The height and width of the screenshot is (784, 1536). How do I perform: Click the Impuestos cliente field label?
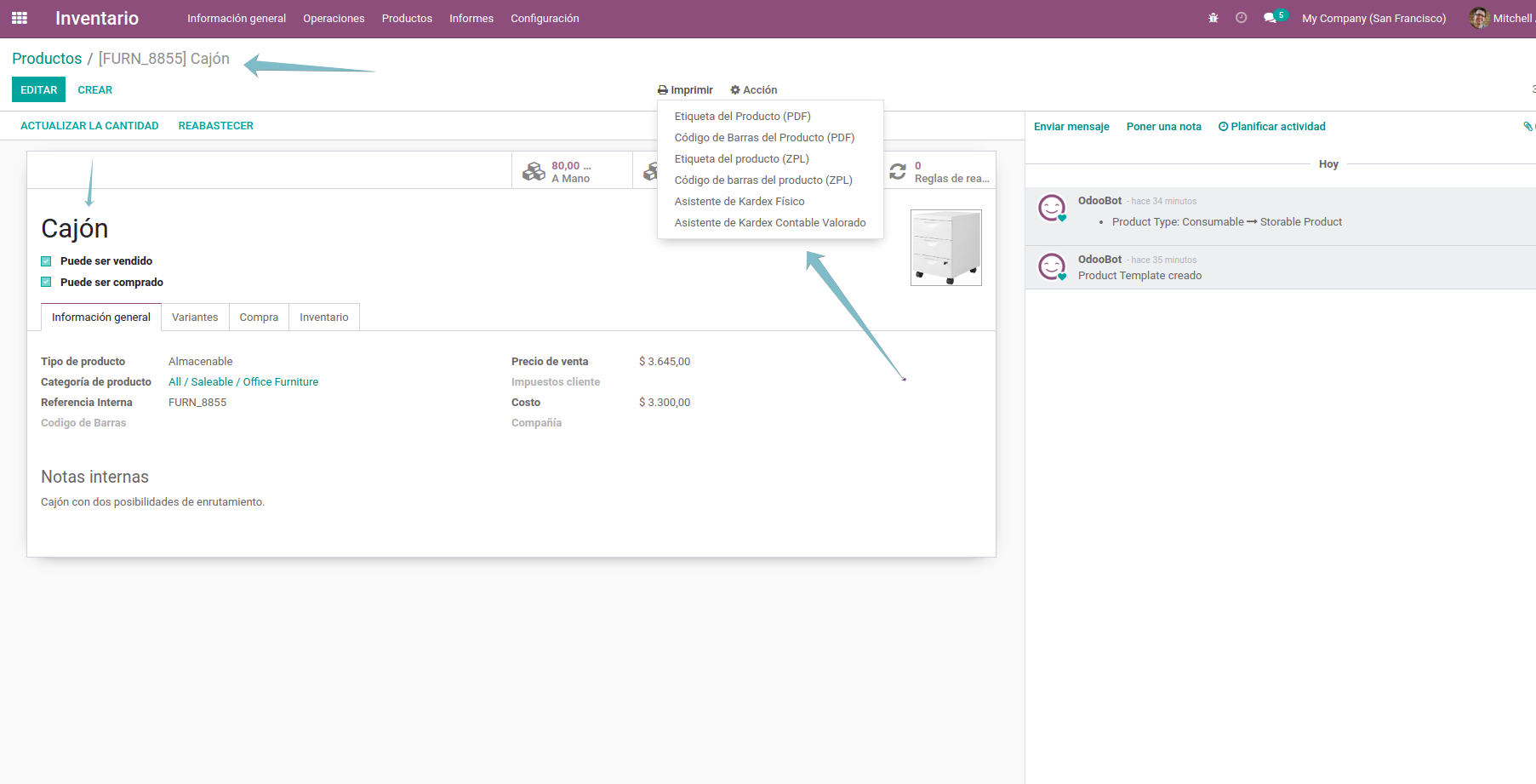556,382
